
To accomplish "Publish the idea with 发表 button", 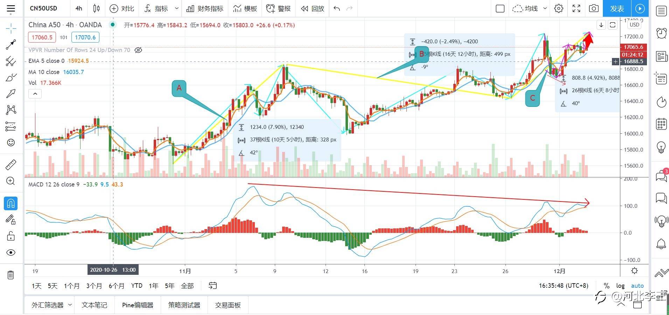I will click(x=617, y=8).
